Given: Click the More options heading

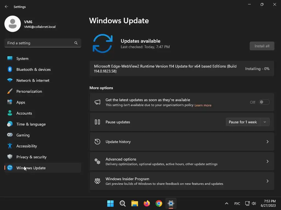Looking at the screenshot, I should (x=101, y=88).
